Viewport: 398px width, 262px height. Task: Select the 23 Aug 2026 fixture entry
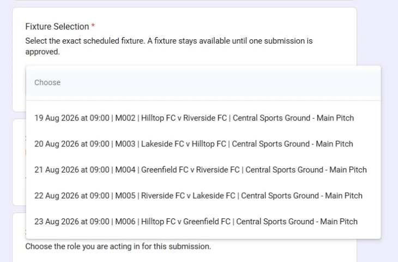point(203,222)
